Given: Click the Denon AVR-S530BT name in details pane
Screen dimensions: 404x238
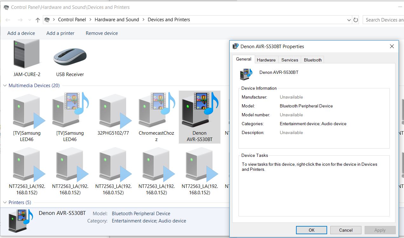Looking at the screenshot, I should tap(62, 213).
